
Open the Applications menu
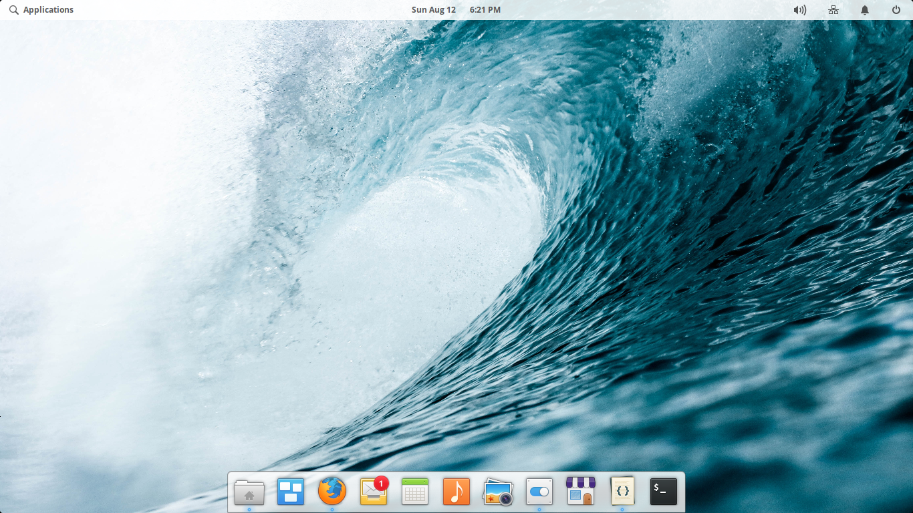(x=41, y=10)
